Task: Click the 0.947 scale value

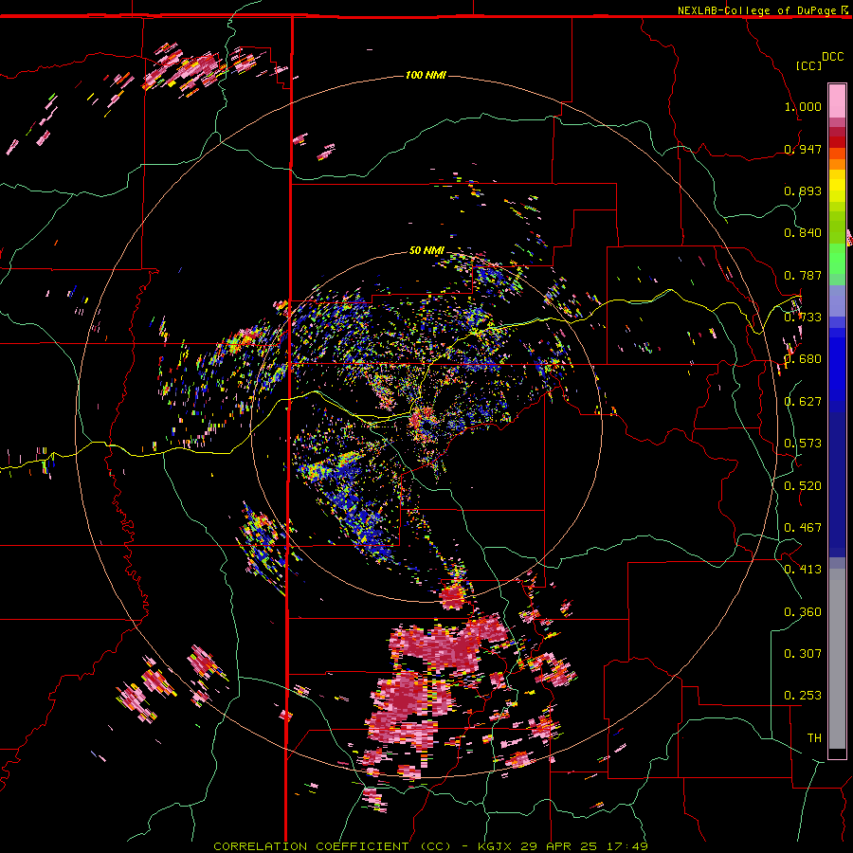Action: 803,149
